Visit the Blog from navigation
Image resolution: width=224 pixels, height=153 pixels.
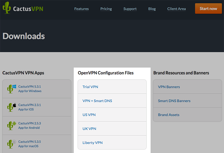(x=152, y=9)
